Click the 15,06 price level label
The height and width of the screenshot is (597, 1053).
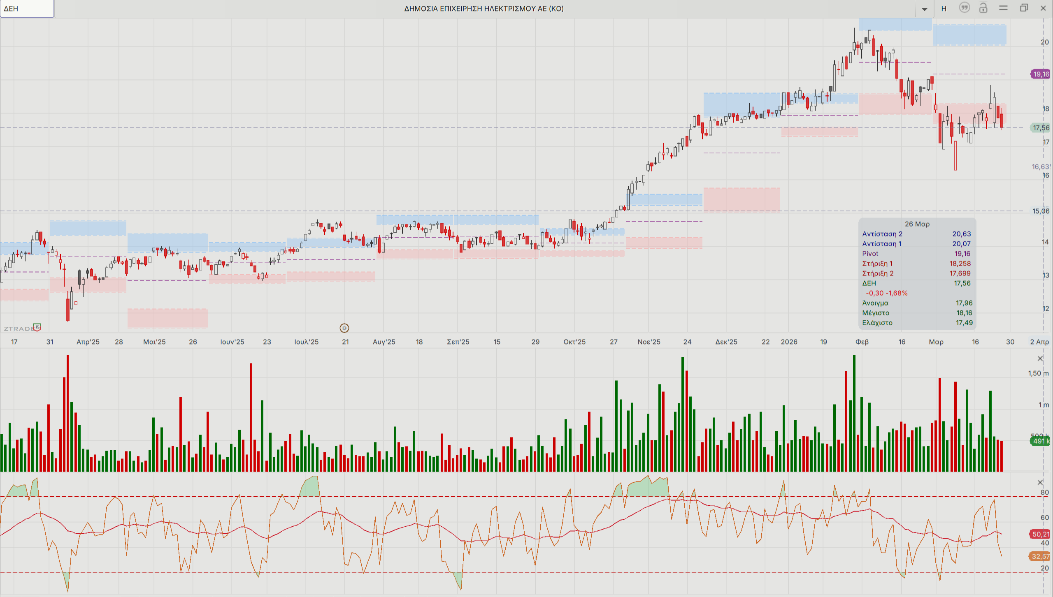pos(1040,211)
